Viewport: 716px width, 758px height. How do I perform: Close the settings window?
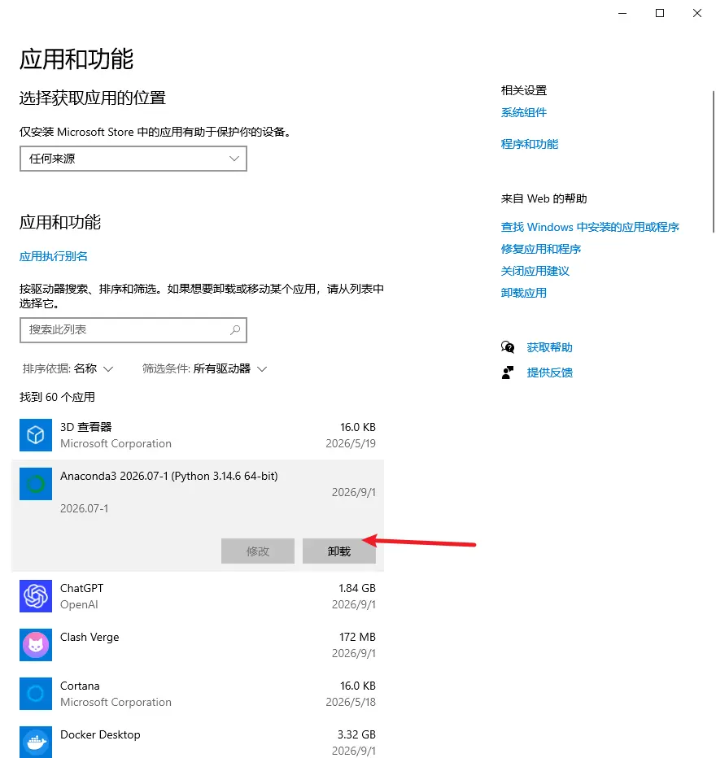pyautogui.click(x=697, y=13)
